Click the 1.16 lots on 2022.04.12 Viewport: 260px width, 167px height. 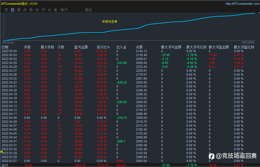click(27, 110)
